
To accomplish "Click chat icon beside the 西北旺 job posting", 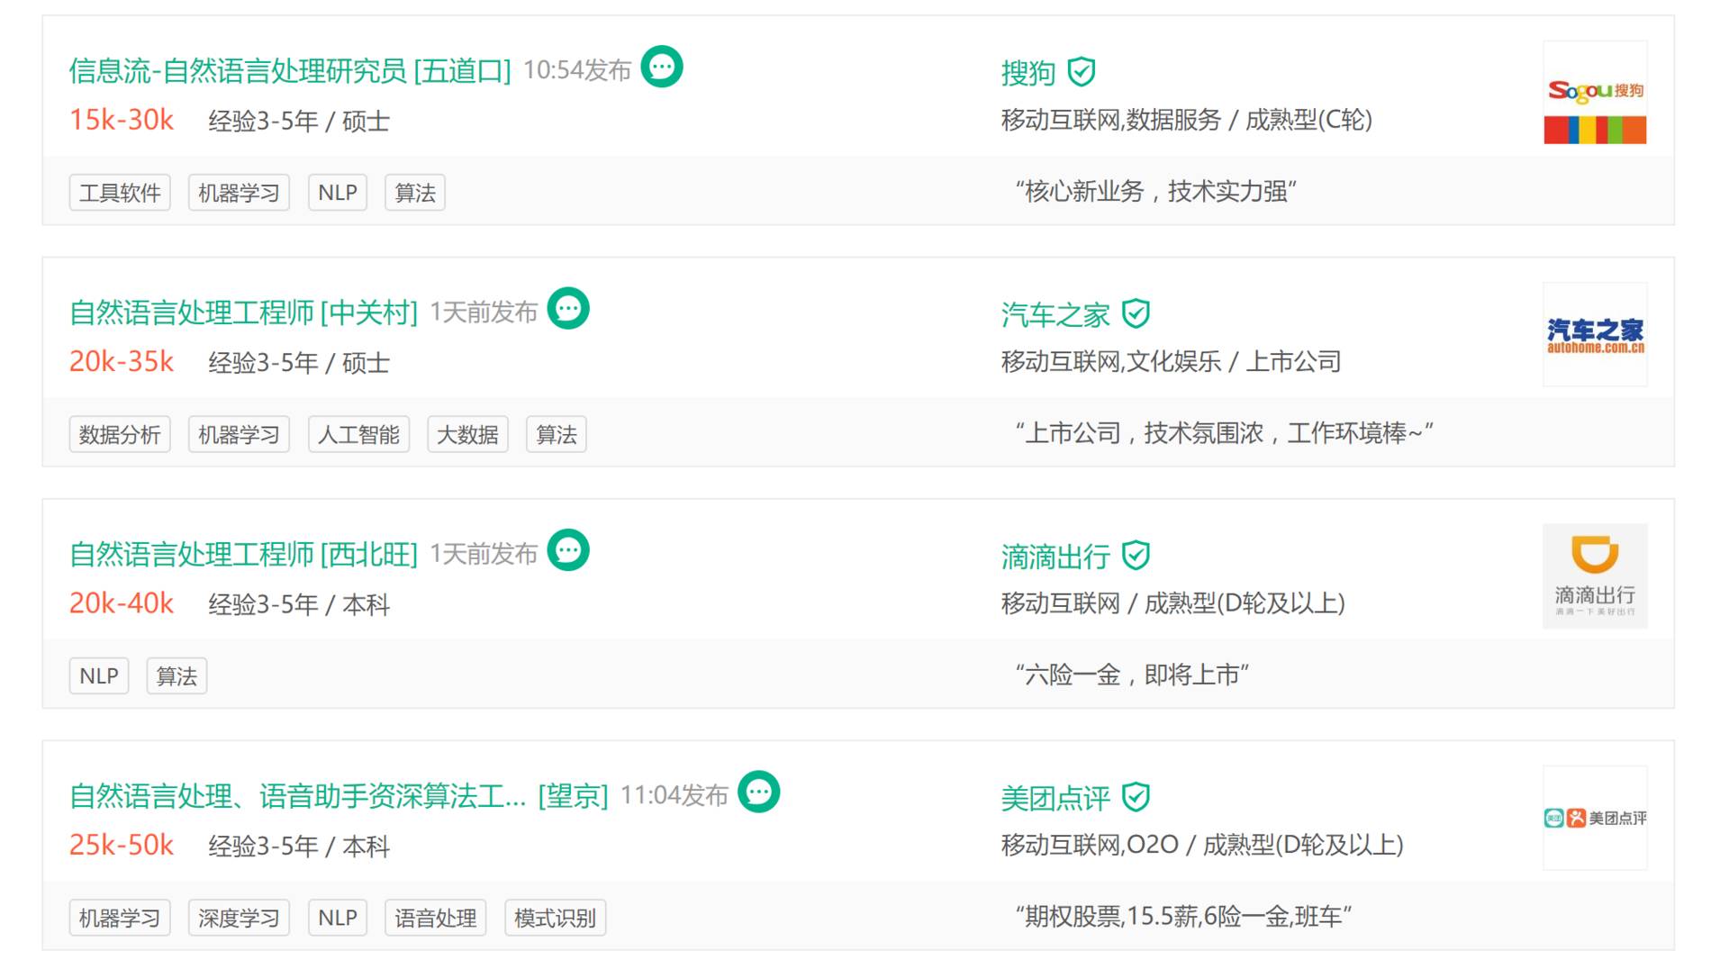I will (x=568, y=550).
